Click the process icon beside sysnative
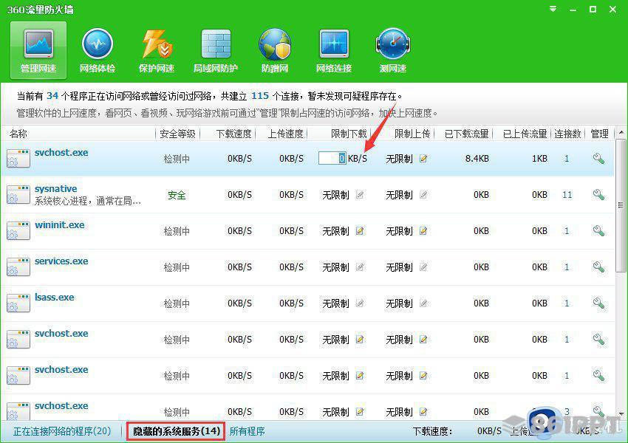This screenshot has width=628, height=443. [18, 195]
